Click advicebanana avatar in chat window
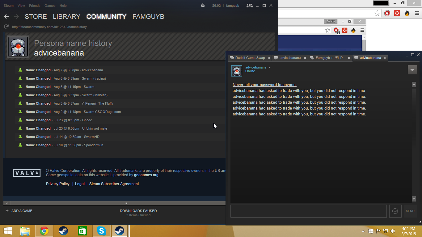422x237 pixels. 237,71
